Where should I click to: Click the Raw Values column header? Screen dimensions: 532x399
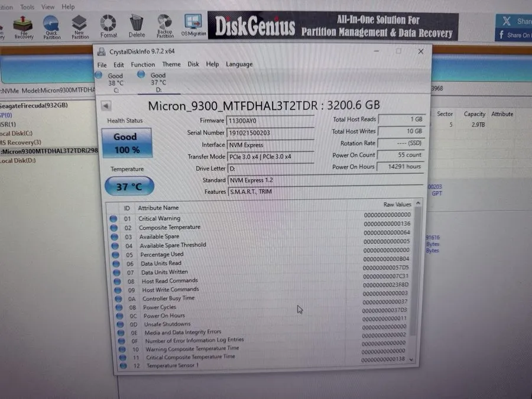click(x=397, y=205)
